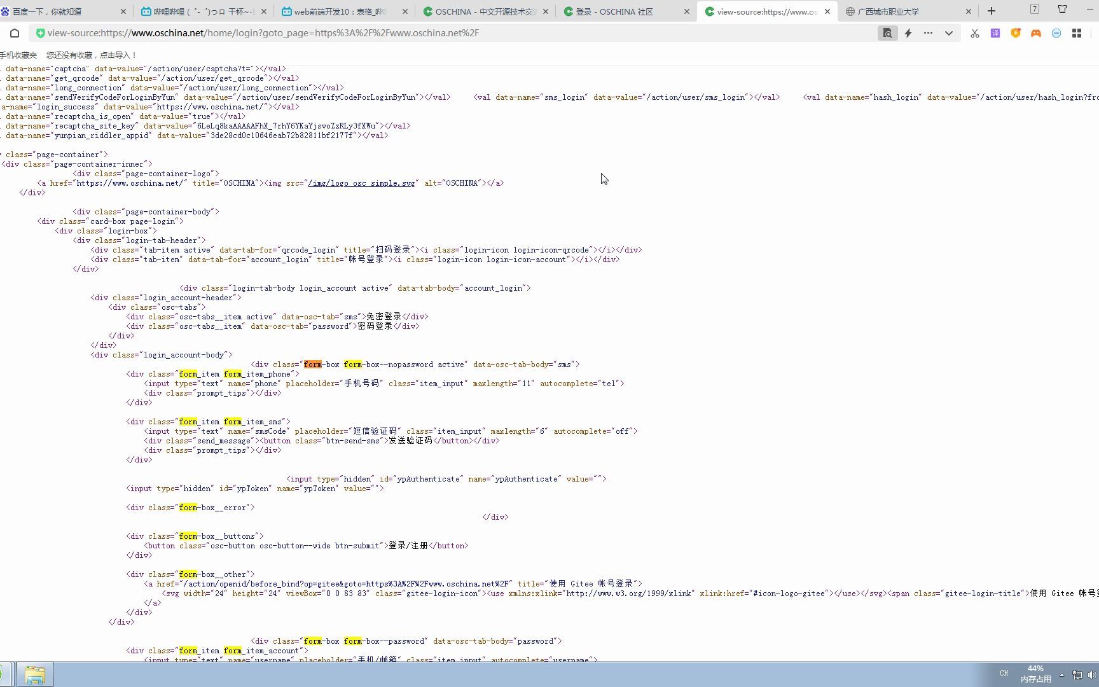Viewport: 1099px width, 687px height.
Task: Switch to the OSCHINA - 中文开源技术交流 tab
Action: 486,11
